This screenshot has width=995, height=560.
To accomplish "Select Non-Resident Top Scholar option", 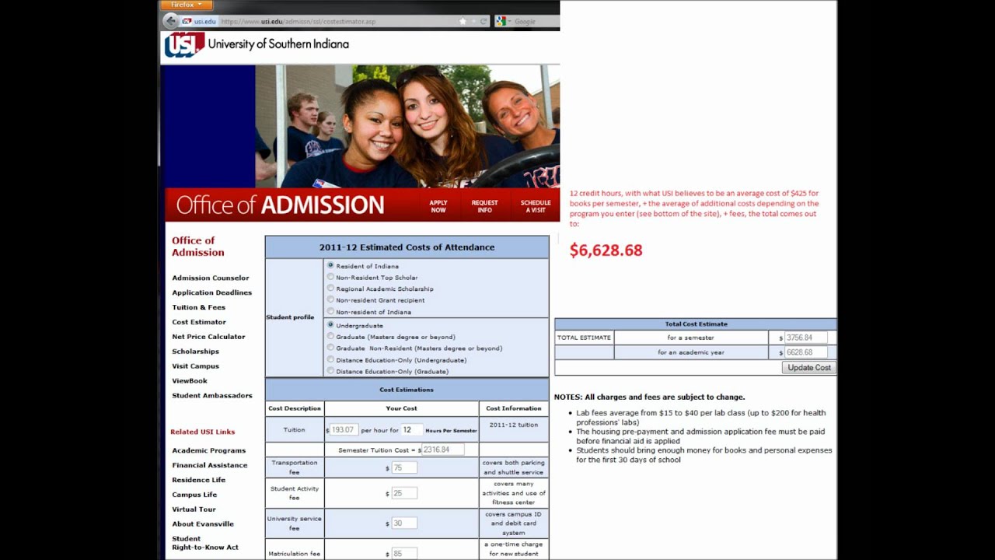I will (330, 277).
